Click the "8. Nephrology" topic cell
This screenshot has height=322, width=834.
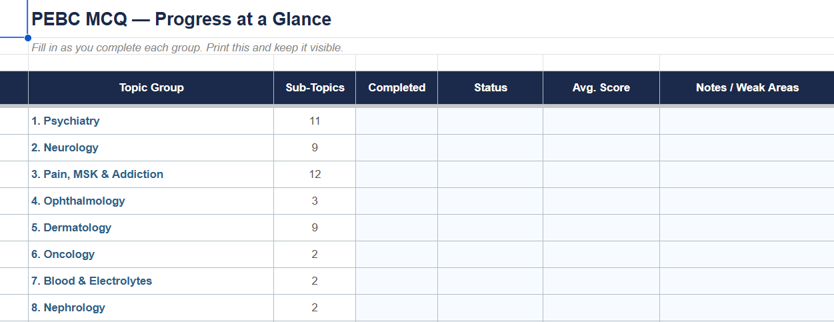pos(151,308)
